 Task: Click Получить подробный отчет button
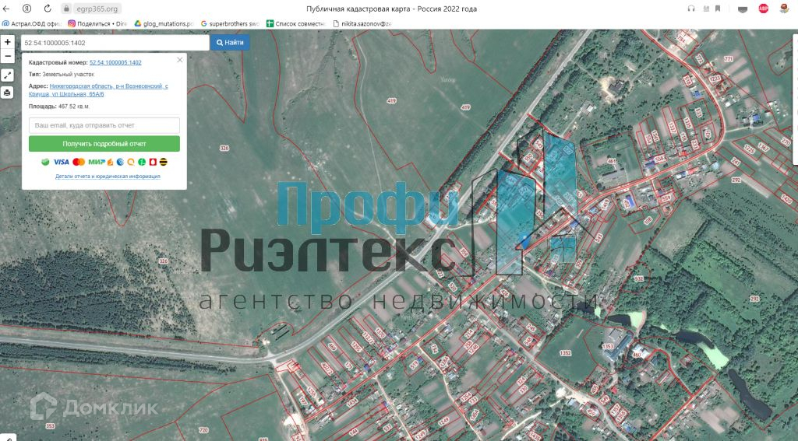pos(104,144)
